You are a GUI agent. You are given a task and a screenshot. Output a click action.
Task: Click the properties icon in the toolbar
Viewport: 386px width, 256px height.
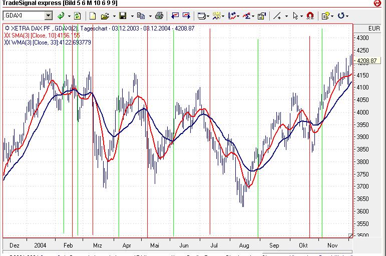pyautogui.click(x=261, y=16)
